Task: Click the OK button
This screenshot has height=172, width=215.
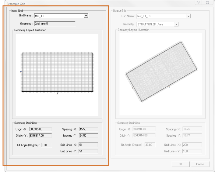Action: (181, 164)
